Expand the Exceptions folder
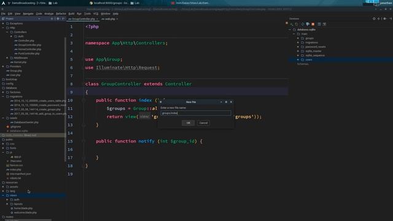This screenshot has width=393, height=221. pyautogui.click(x=3, y=23)
